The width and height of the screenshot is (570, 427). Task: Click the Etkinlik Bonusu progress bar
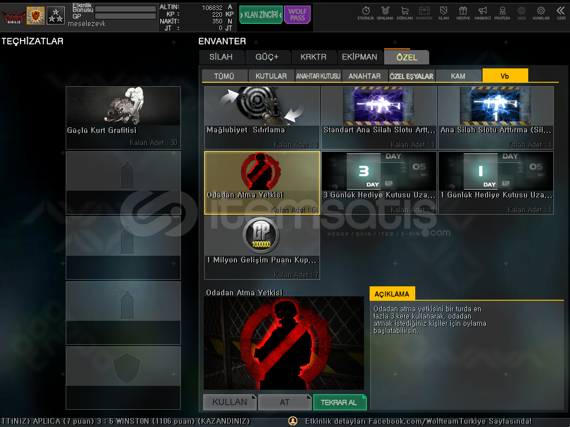tap(125, 9)
